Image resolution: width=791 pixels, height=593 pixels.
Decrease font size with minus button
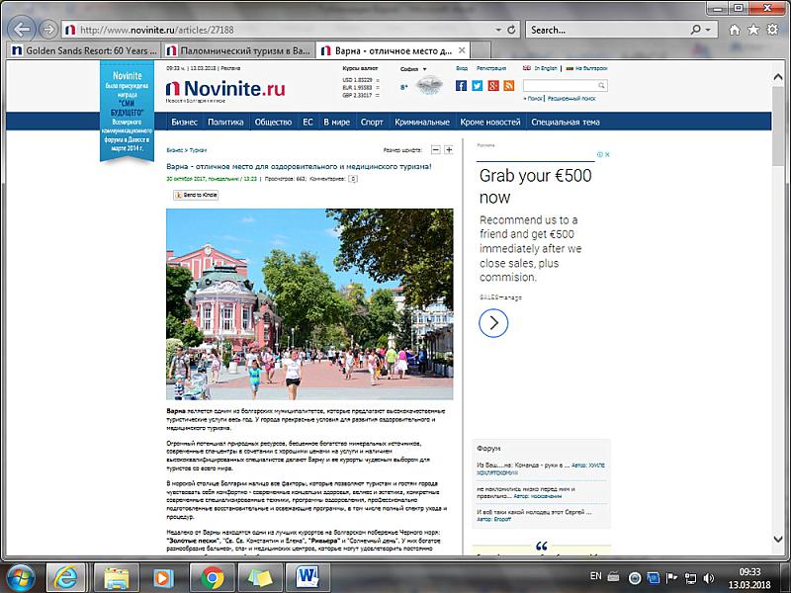point(435,149)
